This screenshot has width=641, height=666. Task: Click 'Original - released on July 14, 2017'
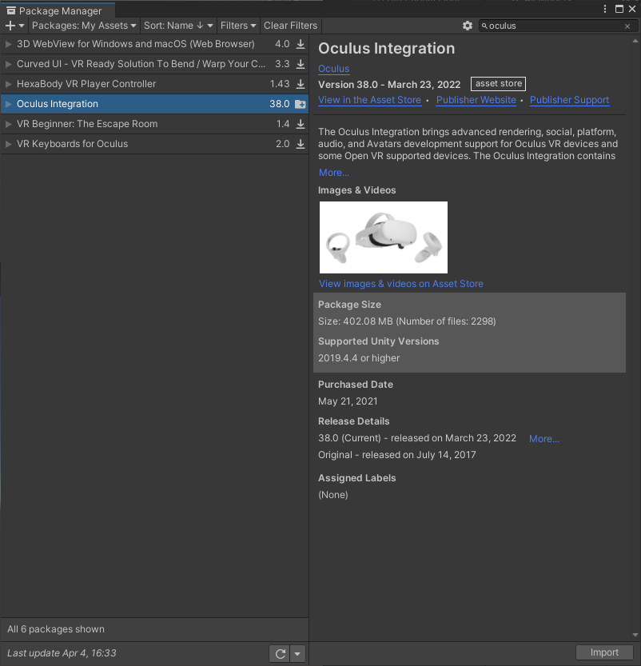pyautogui.click(x=397, y=454)
